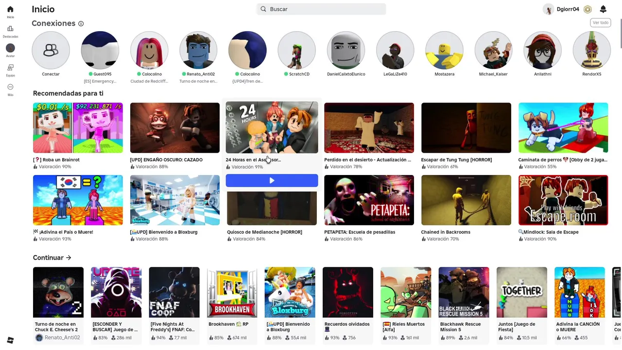The image size is (622, 350).
Task: Open the Más options sidebar icon
Action: (x=10, y=87)
